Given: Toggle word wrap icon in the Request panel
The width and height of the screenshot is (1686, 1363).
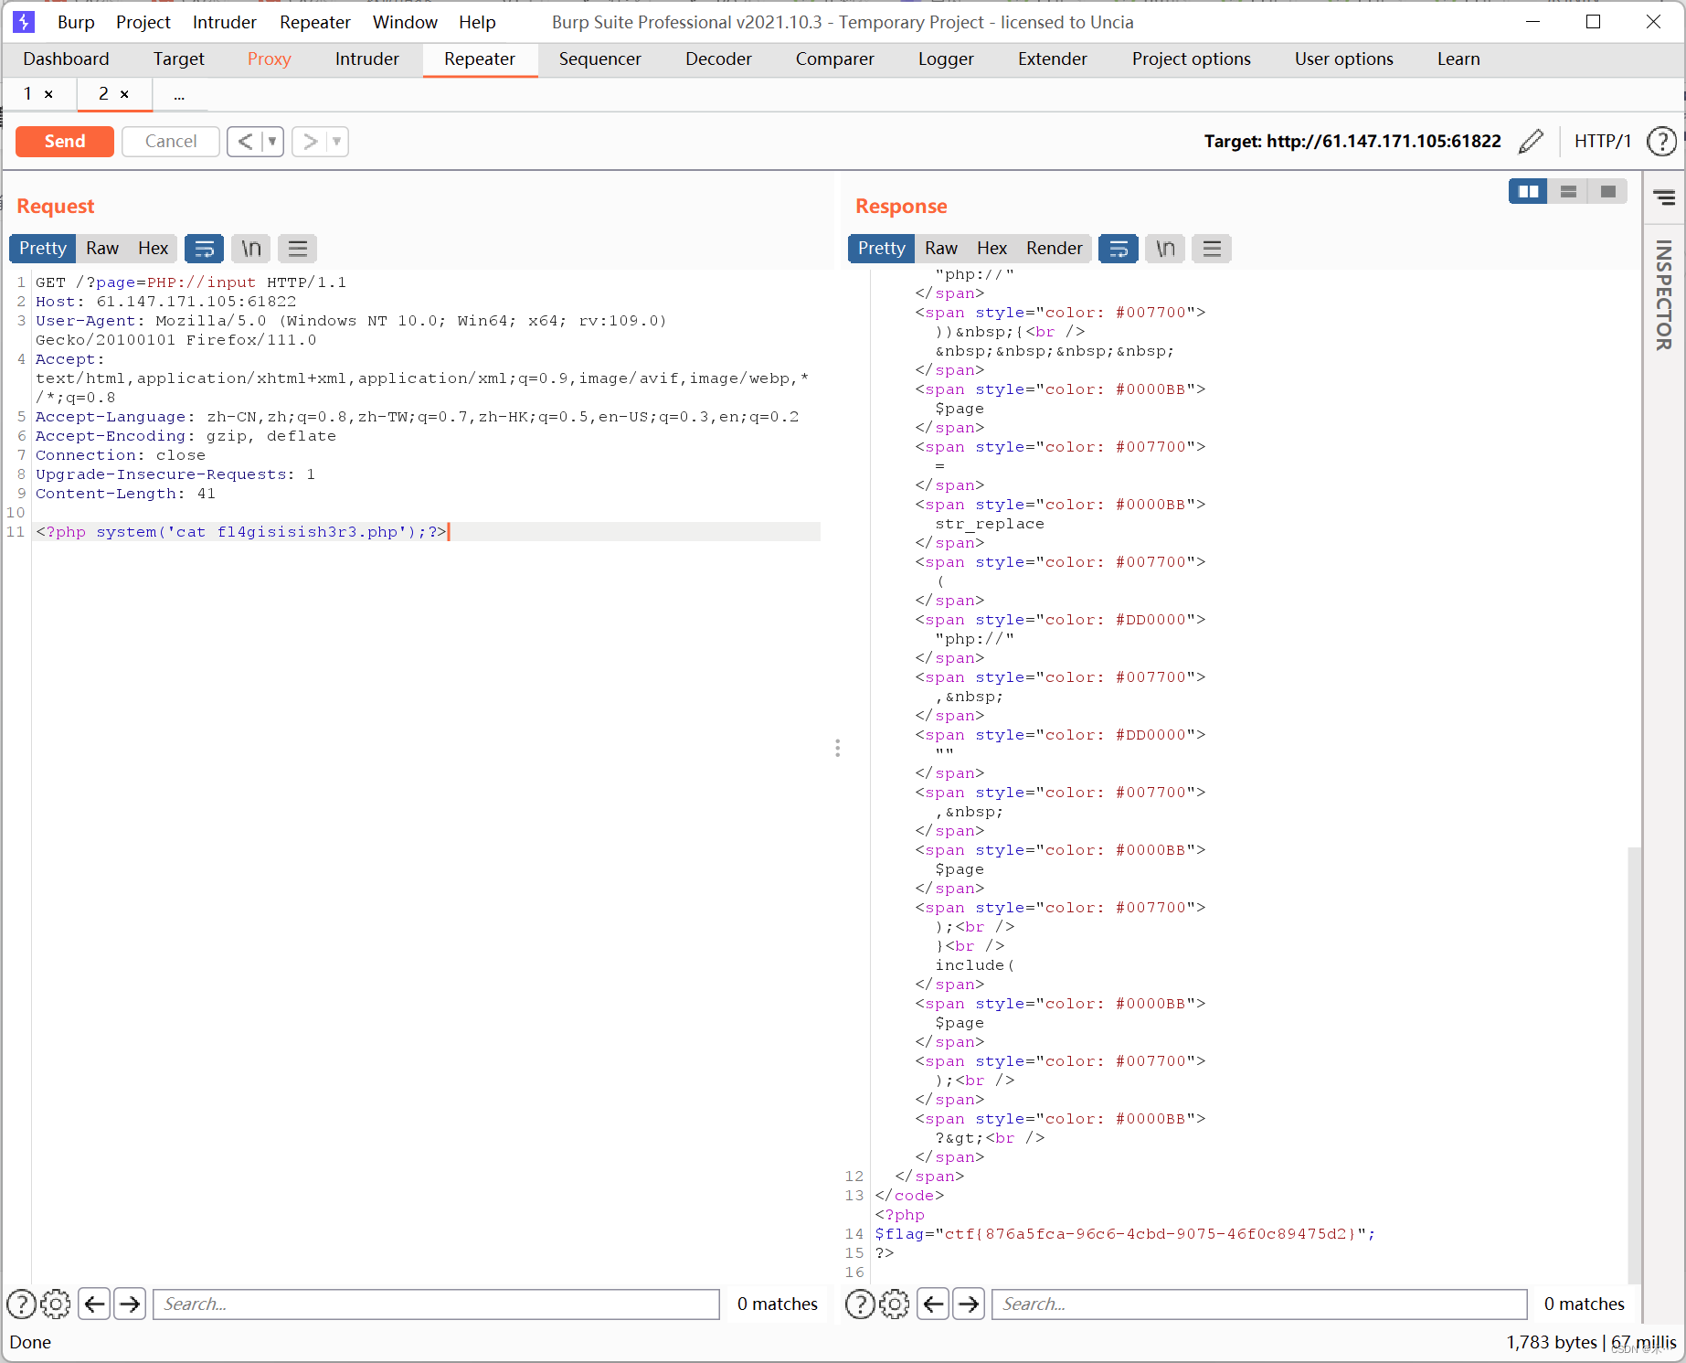Looking at the screenshot, I should [204, 249].
